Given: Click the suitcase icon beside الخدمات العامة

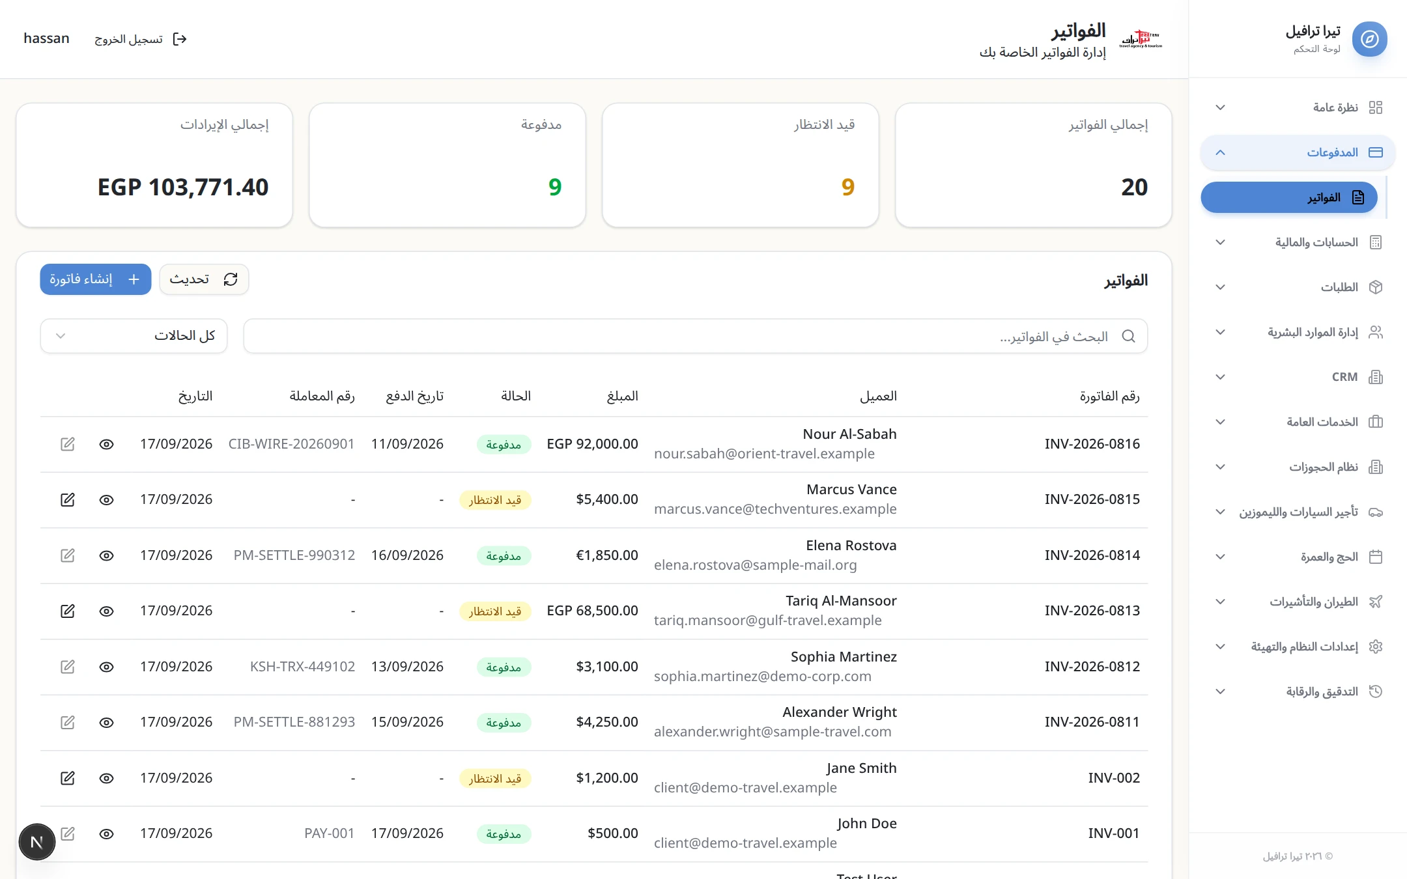Looking at the screenshot, I should click(x=1376, y=422).
